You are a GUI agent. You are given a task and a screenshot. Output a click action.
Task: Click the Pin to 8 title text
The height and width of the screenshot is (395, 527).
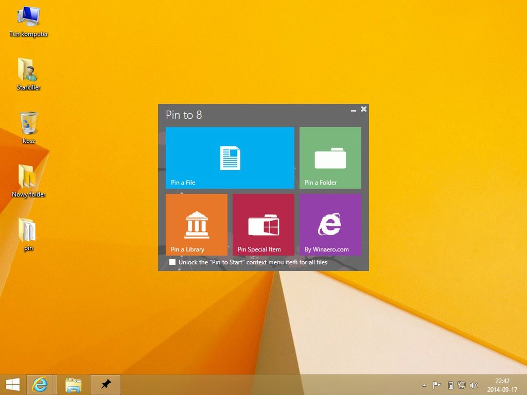(184, 115)
